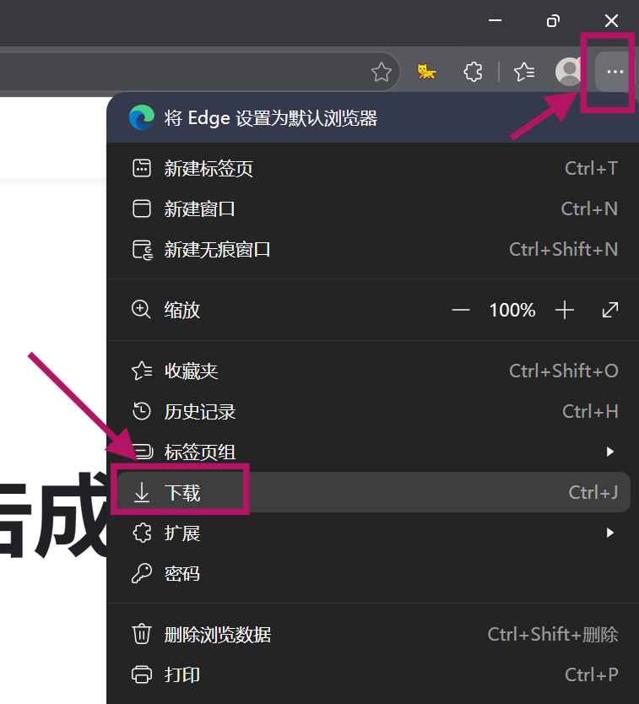Click the zoom in plus button
This screenshot has width=639, height=704.
tap(565, 311)
